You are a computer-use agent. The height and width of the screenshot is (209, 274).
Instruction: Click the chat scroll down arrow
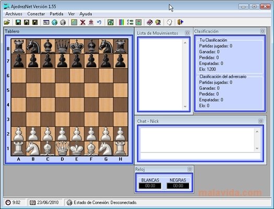257,148
